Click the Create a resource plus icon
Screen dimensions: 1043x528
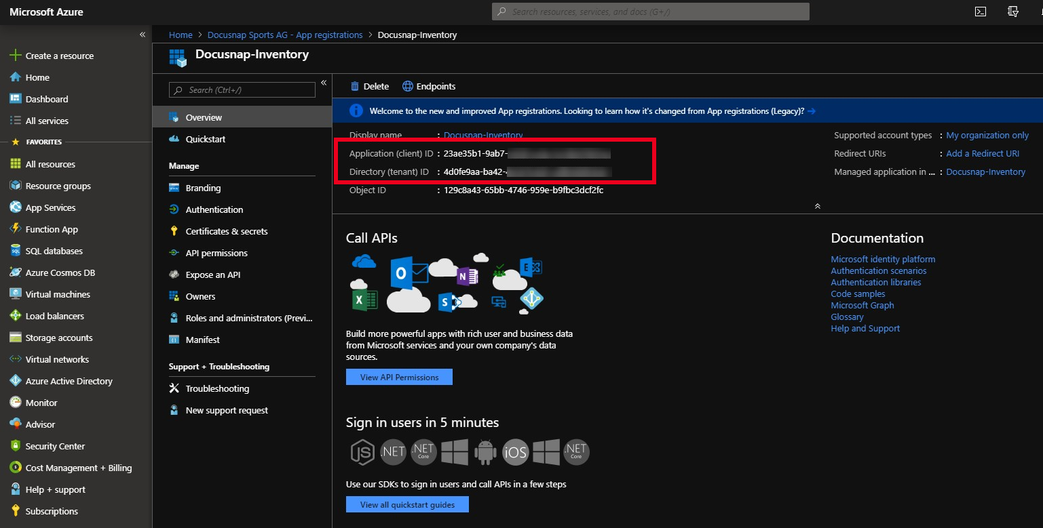pyautogui.click(x=15, y=56)
